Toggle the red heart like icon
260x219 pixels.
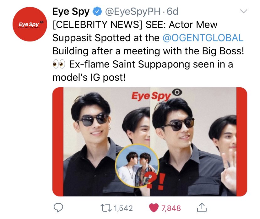pyautogui.click(x=154, y=208)
